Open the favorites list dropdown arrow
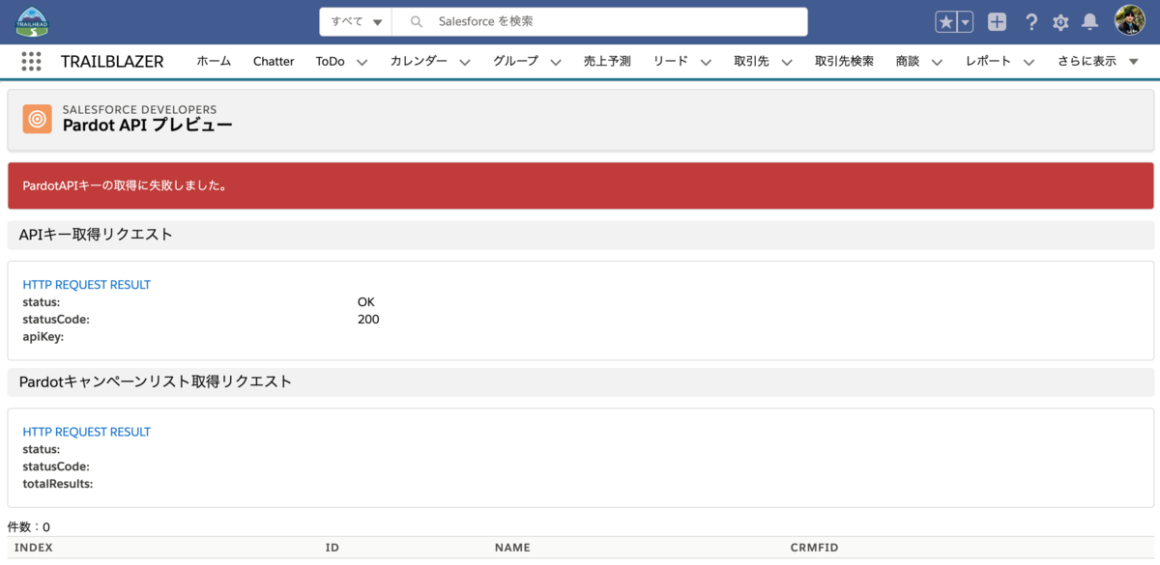The height and width of the screenshot is (565, 1160). 965,22
